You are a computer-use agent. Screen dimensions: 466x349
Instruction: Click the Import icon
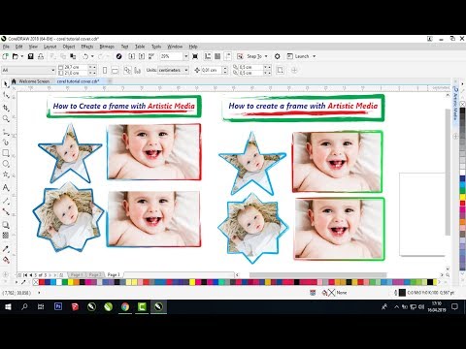(x=131, y=56)
